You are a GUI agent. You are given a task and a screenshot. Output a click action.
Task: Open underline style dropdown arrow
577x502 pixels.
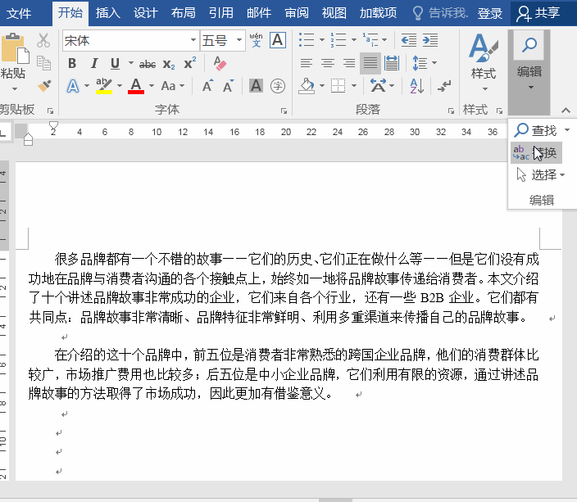coord(131,63)
